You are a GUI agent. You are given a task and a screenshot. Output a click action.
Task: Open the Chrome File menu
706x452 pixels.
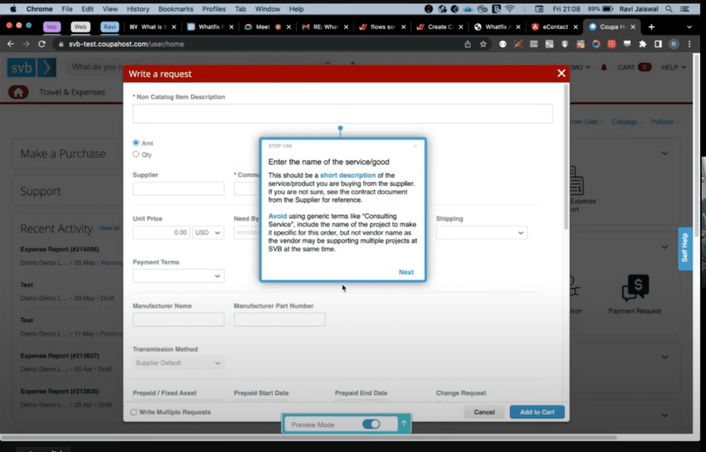click(67, 9)
